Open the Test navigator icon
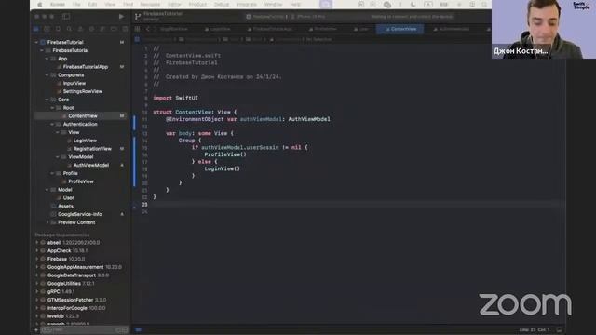 click(91, 29)
